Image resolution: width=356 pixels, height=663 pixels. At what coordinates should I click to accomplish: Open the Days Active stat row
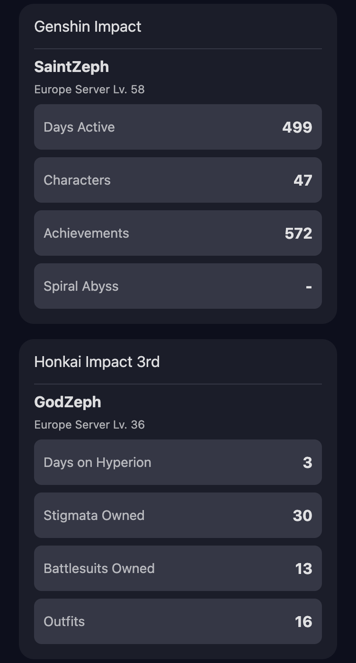(x=178, y=127)
